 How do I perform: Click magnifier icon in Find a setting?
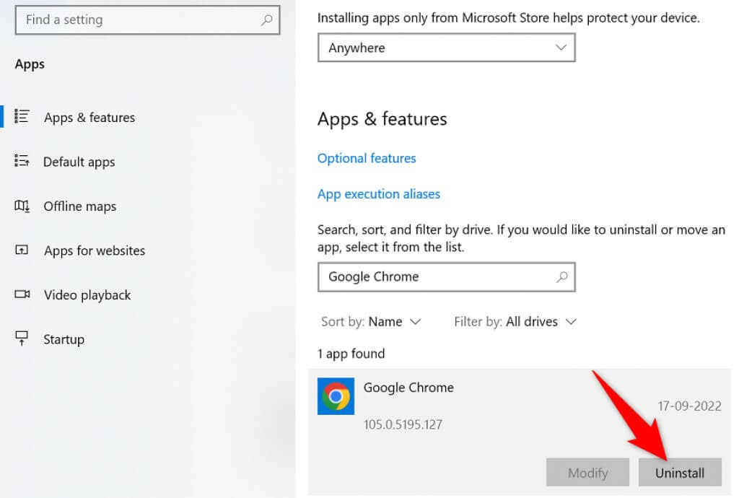click(x=266, y=20)
